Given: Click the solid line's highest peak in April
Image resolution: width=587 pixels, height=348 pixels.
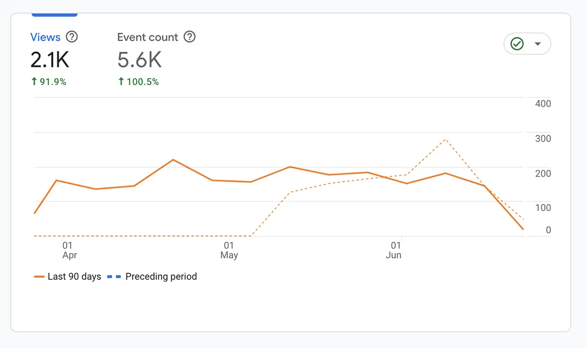Looking at the screenshot, I should (173, 160).
